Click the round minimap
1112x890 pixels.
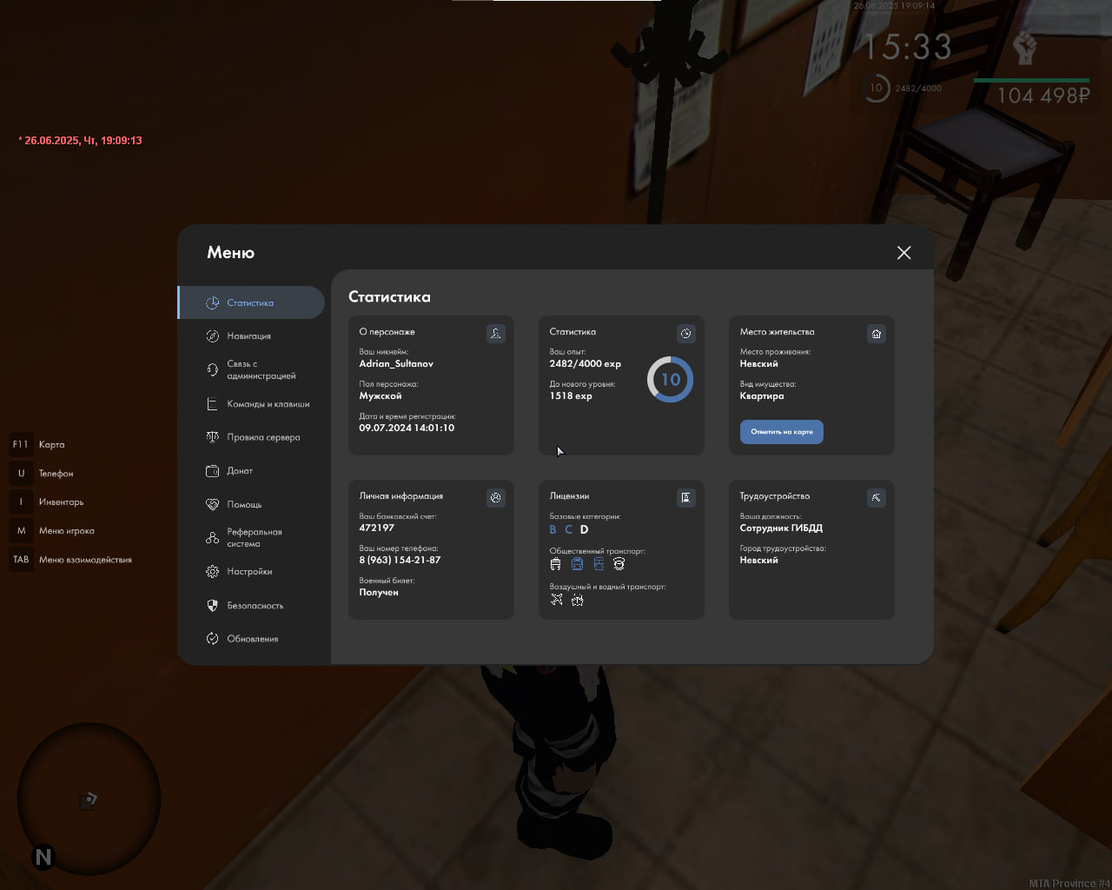coord(89,798)
